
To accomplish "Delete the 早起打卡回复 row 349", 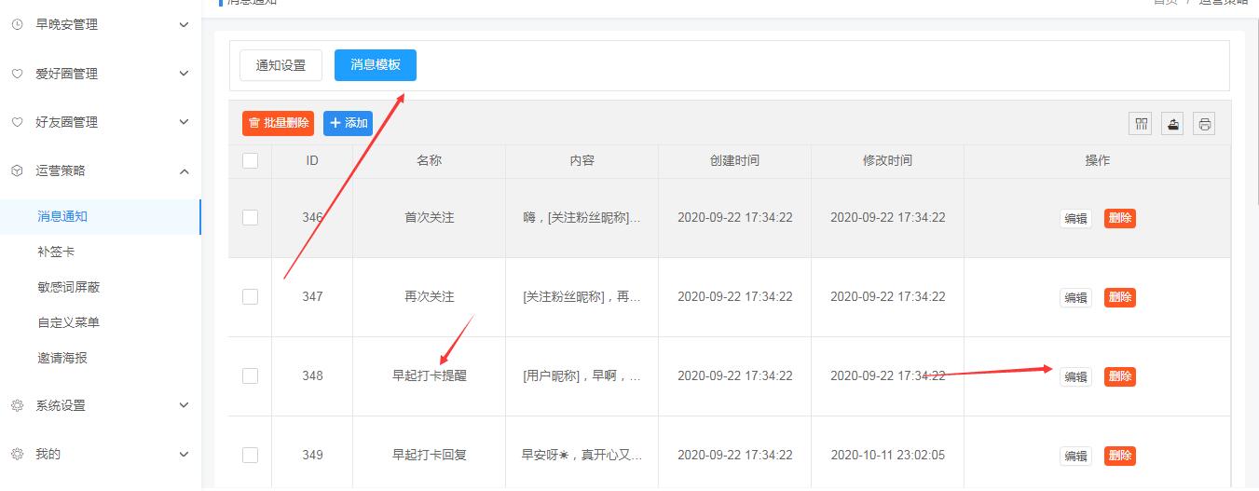I will (x=1120, y=456).
